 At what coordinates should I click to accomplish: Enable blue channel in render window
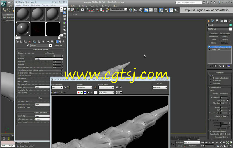pyautogui.click(x=85, y=92)
